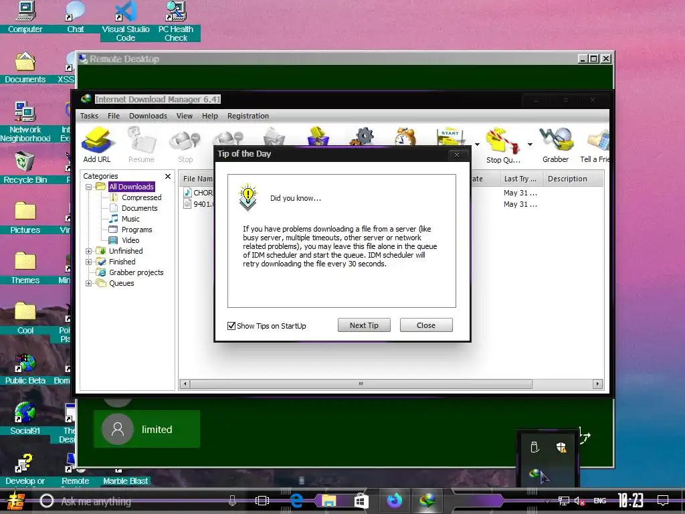685x514 pixels.
Task: Expand the Queues category node
Action: coord(89,283)
